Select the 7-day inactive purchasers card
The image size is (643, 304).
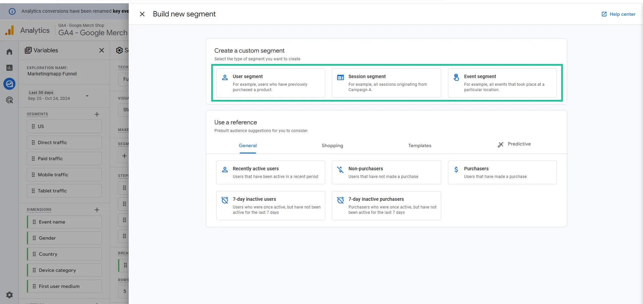(386, 205)
